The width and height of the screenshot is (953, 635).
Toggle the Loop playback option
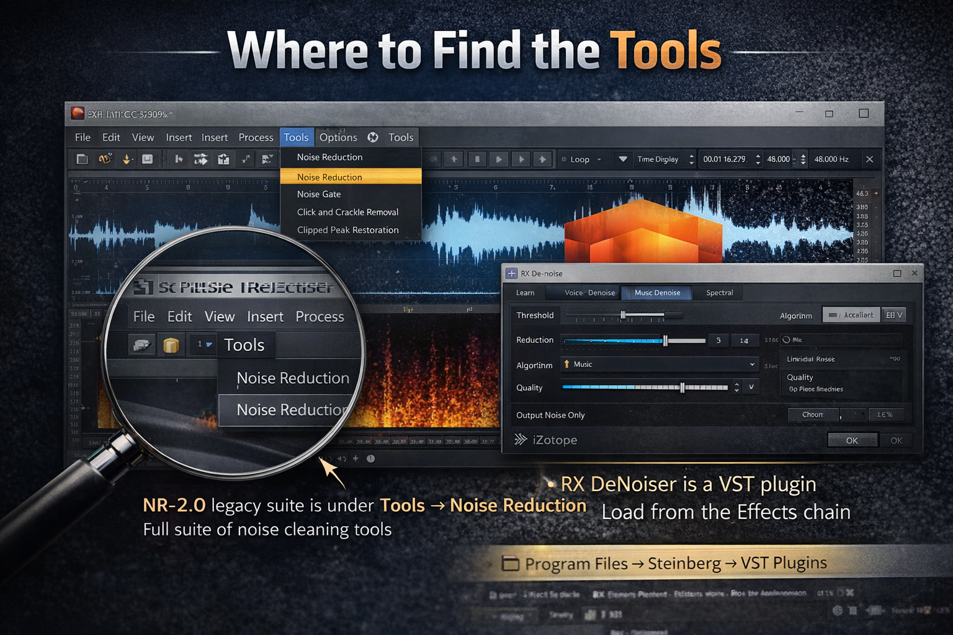pos(580,159)
